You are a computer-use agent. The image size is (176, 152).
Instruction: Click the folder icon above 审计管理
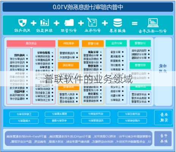pyautogui.click(x=69, y=22)
